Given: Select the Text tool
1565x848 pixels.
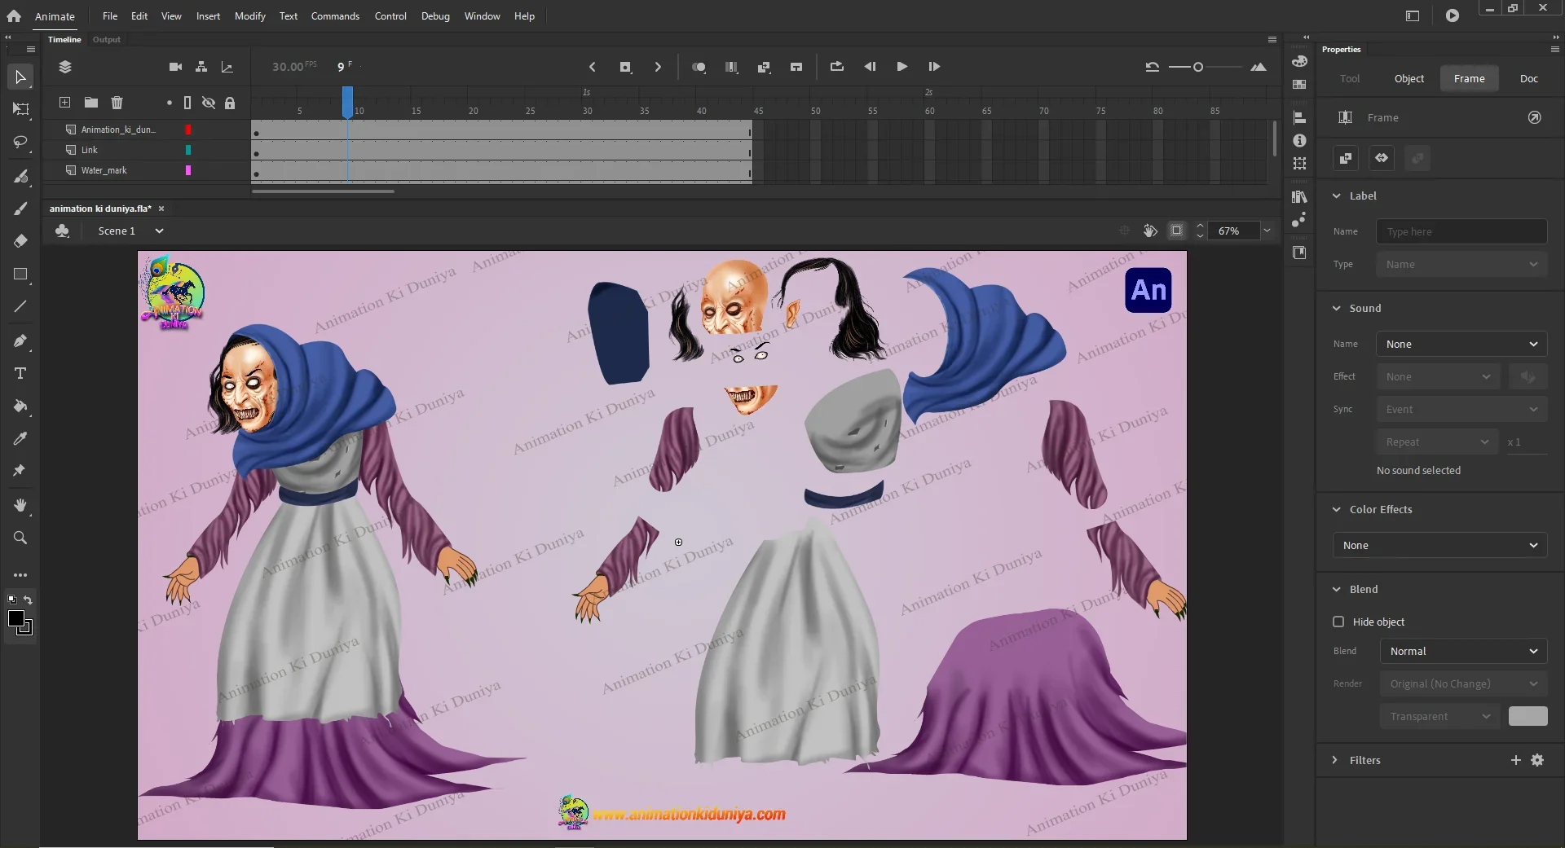Looking at the screenshot, I should tap(20, 373).
